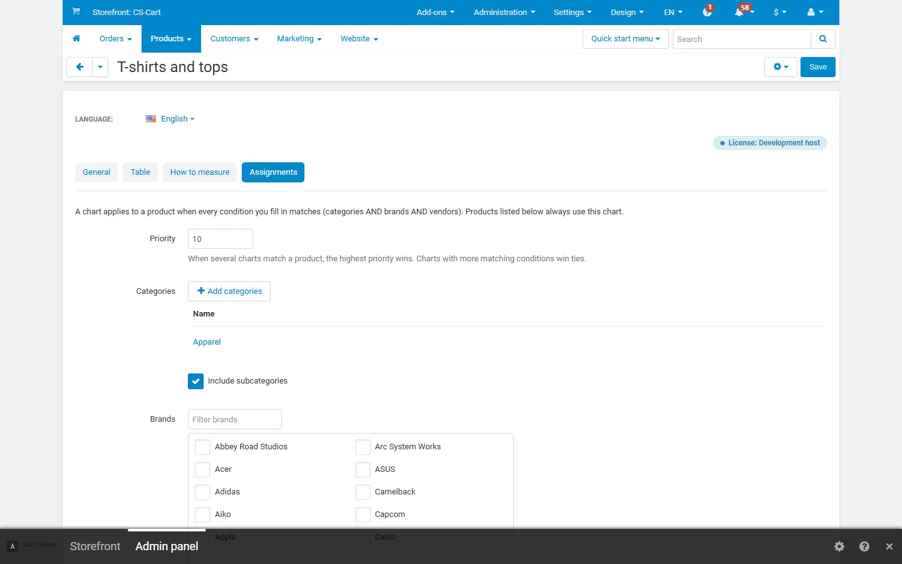This screenshot has height=564, width=902.
Task: Tick the Capcom brand checkbox
Action: [363, 514]
